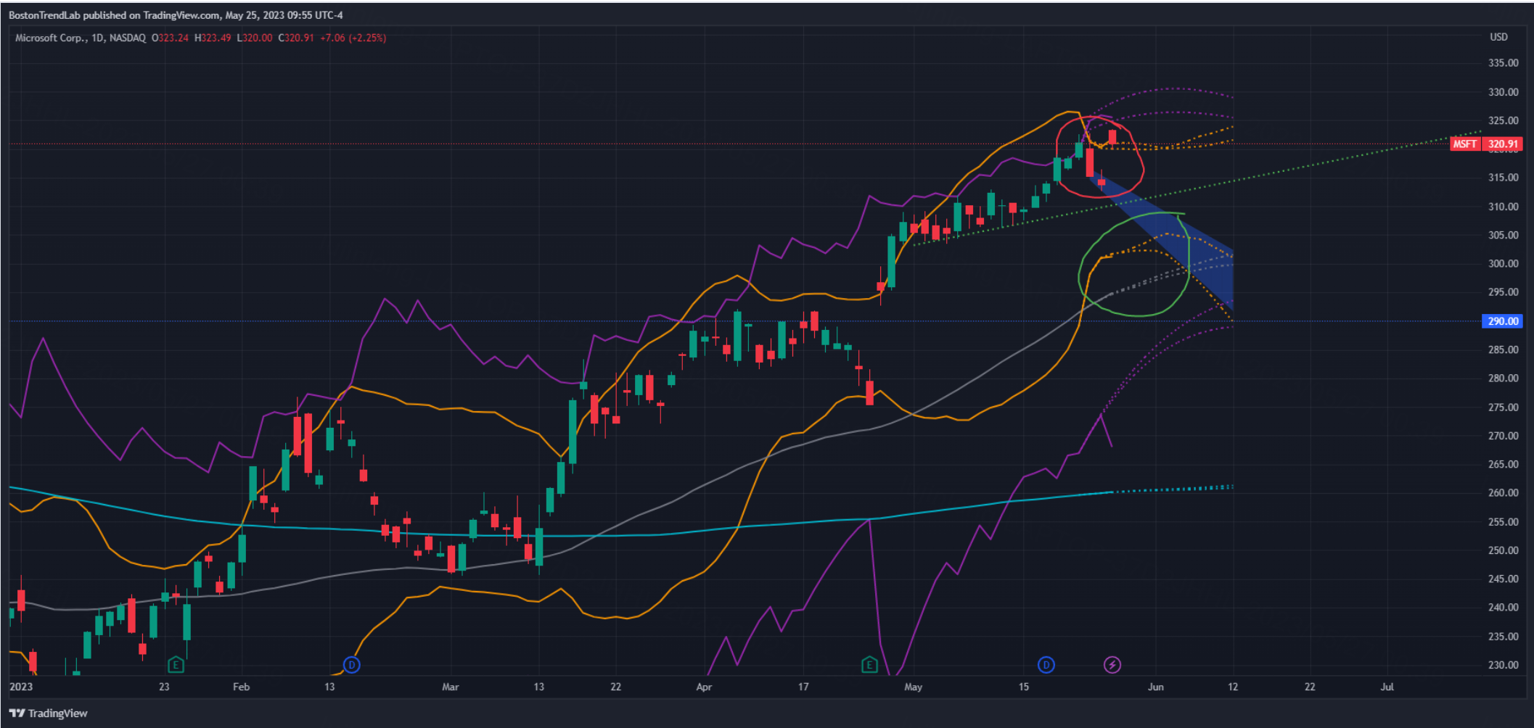
Task: Click the 235.00 price axis label
Action: coord(1503,637)
